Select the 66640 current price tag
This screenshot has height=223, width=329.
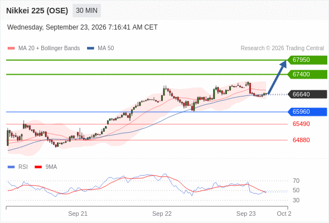point(307,94)
